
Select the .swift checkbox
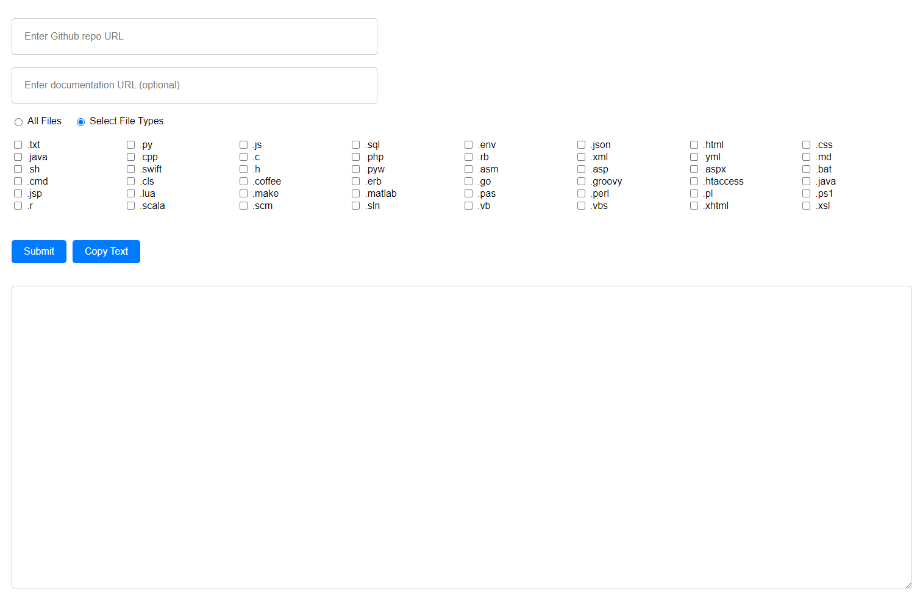coord(130,169)
